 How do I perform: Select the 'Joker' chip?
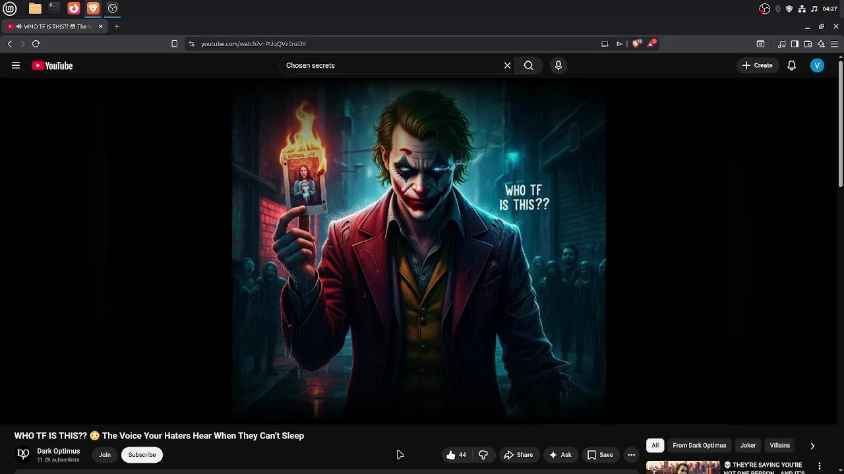748,445
